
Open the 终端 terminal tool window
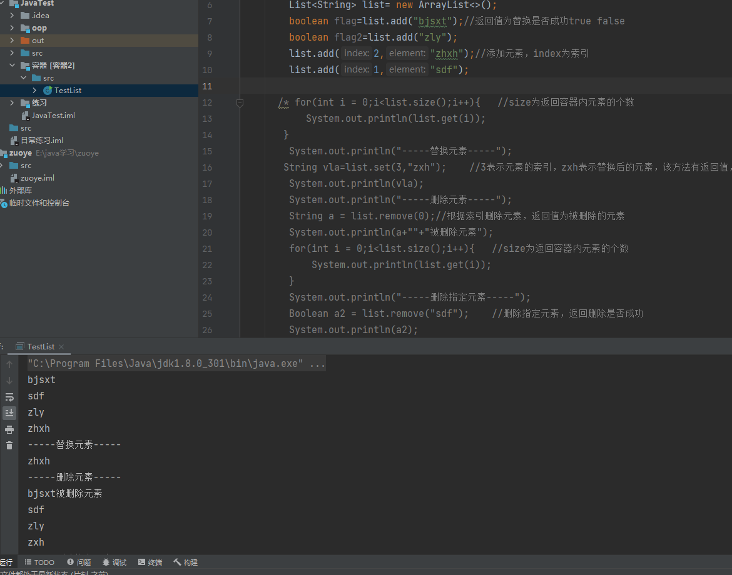point(150,562)
